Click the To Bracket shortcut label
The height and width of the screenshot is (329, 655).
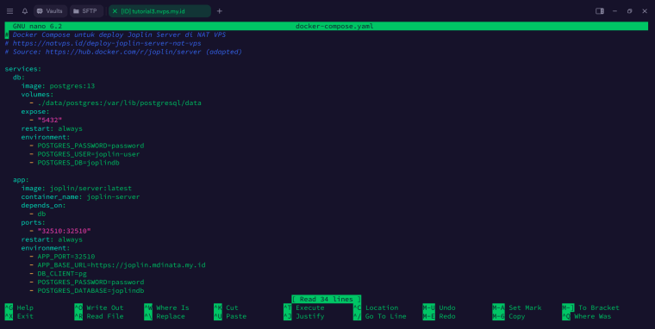[x=599, y=307]
